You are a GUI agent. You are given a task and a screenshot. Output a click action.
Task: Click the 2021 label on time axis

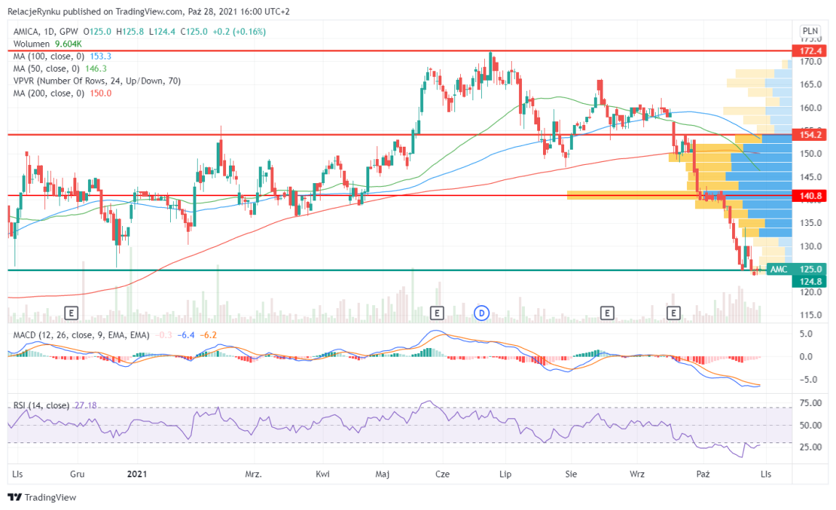coord(138,474)
